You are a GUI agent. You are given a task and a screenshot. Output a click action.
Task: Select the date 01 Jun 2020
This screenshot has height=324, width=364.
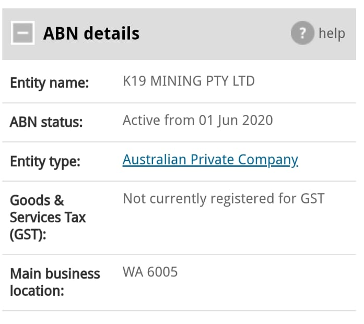pyautogui.click(x=236, y=121)
